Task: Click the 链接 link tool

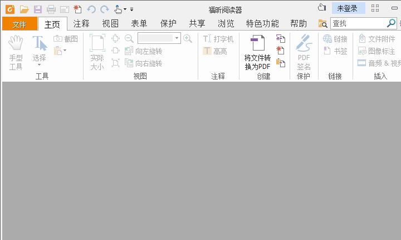Action: 335,39
